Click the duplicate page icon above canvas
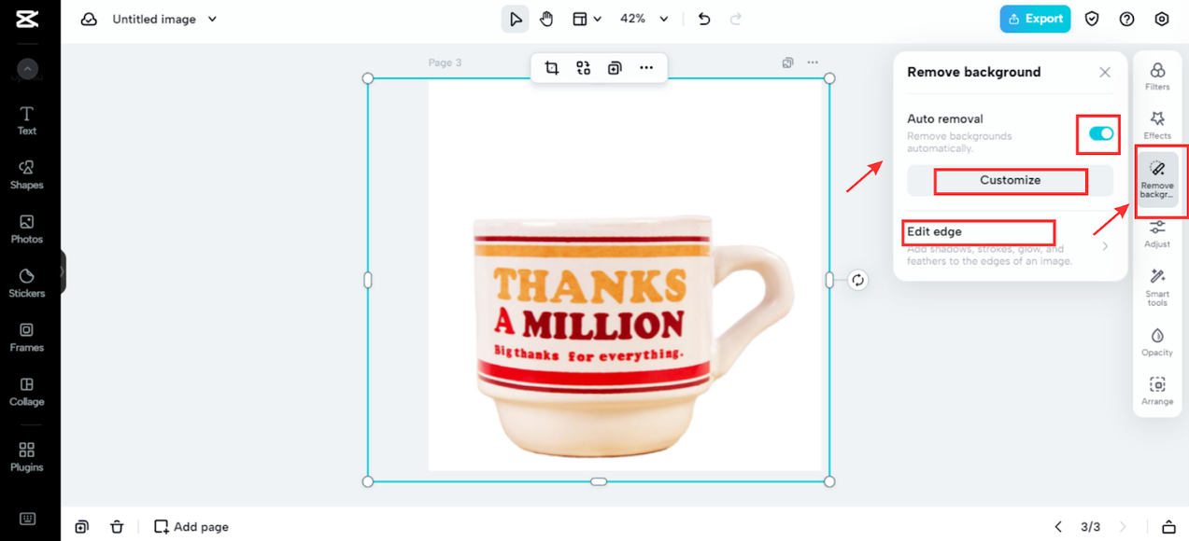This screenshot has height=541, width=1189. (788, 62)
